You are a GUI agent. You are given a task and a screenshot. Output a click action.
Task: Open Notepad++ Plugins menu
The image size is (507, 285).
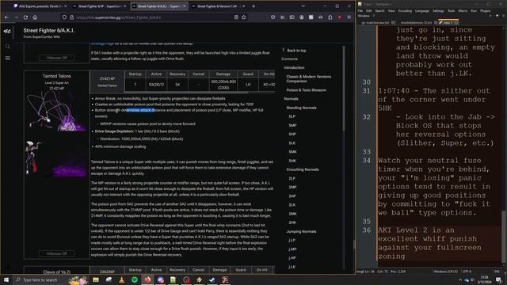486,11
